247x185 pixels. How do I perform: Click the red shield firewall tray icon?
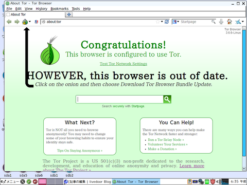(x=213, y=181)
